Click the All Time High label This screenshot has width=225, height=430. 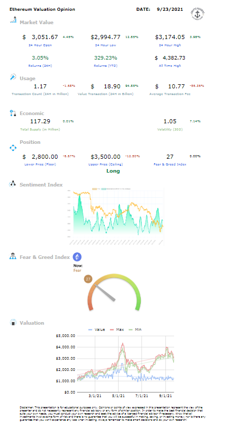[170, 66]
